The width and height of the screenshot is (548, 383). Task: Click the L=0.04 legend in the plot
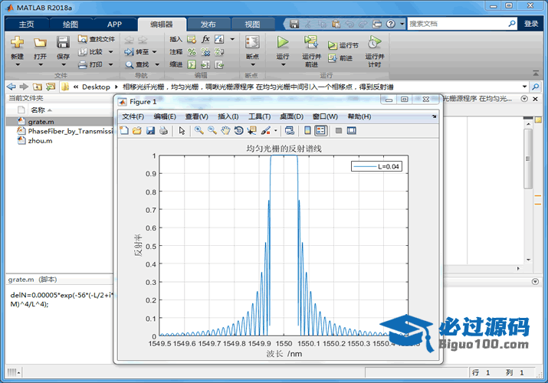(x=376, y=166)
